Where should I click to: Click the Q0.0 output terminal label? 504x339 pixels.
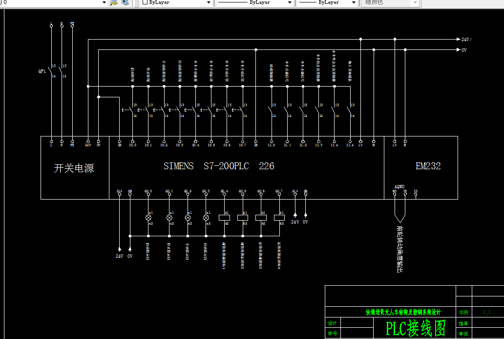(x=148, y=191)
